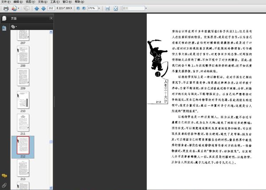Image resolution: width=266 pixels, height=190 pixels.
Task: Open the pages panel options gear menu
Action: pyautogui.click(x=14, y=27)
